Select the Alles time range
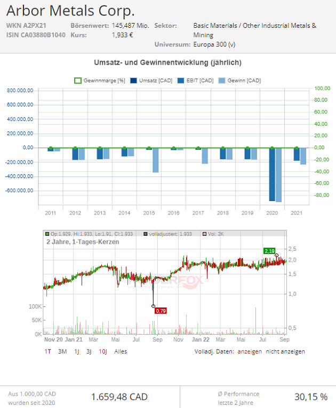336x408 pixels. pos(121,351)
